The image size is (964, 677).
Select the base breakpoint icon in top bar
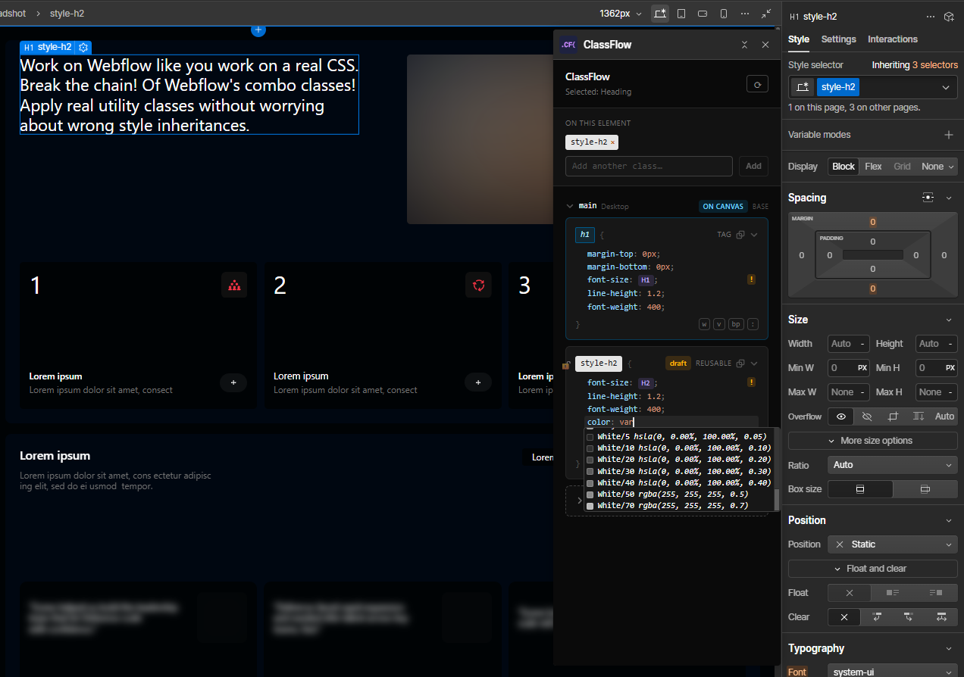point(660,14)
